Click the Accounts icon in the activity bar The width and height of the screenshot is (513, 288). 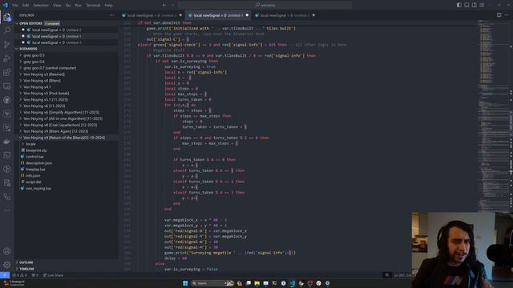7,251
